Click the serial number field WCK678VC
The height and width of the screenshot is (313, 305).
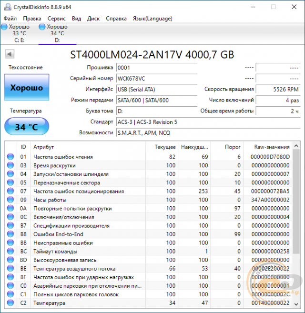[x=157, y=79]
